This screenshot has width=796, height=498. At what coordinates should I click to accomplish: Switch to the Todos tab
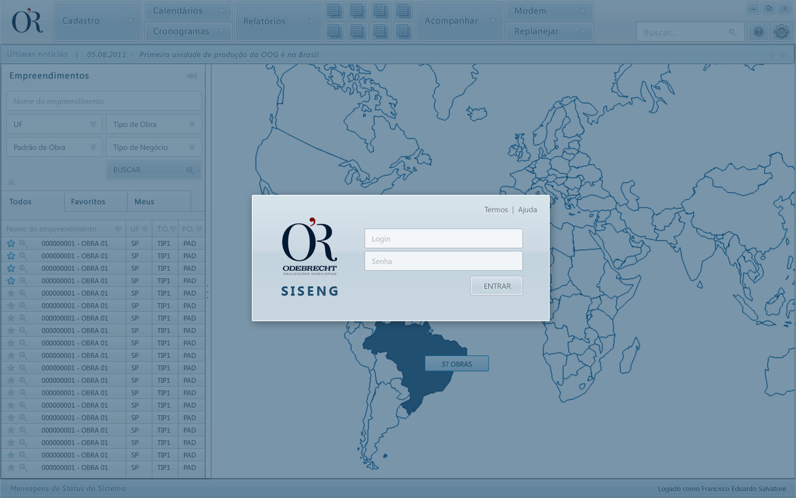pyautogui.click(x=33, y=202)
